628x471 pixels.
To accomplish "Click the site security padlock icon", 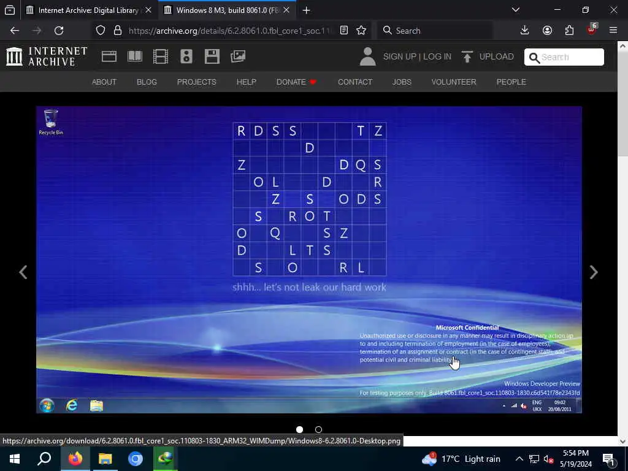I will coord(118,31).
